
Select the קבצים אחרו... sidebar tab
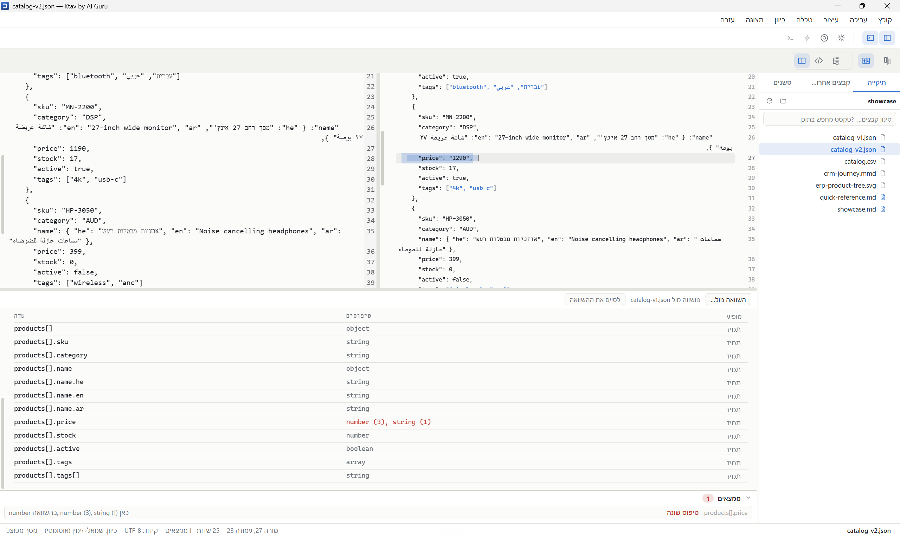830,83
